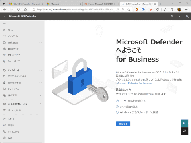This screenshot has height=143, width=191.
Task: Add this page to favorites
Action: coord(129,10)
